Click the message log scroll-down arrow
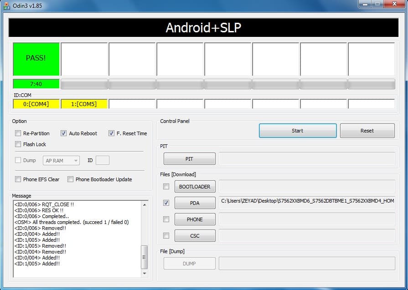 point(145,273)
